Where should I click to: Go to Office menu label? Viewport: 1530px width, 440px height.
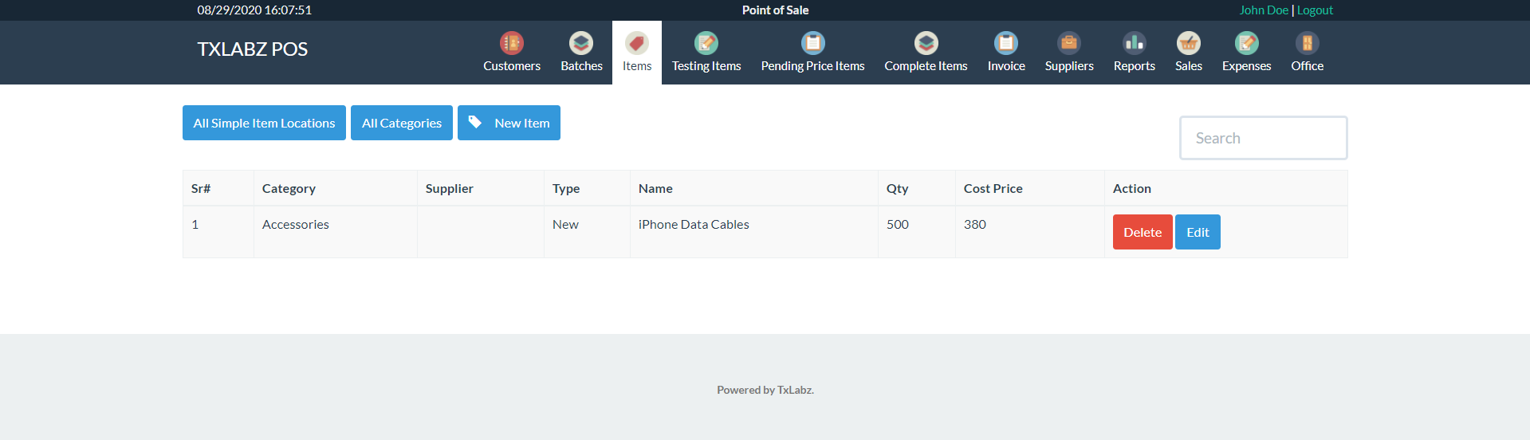pyautogui.click(x=1308, y=66)
